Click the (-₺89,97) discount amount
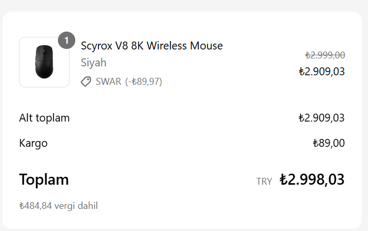Image resolution: width=368 pixels, height=231 pixels. click(x=143, y=82)
